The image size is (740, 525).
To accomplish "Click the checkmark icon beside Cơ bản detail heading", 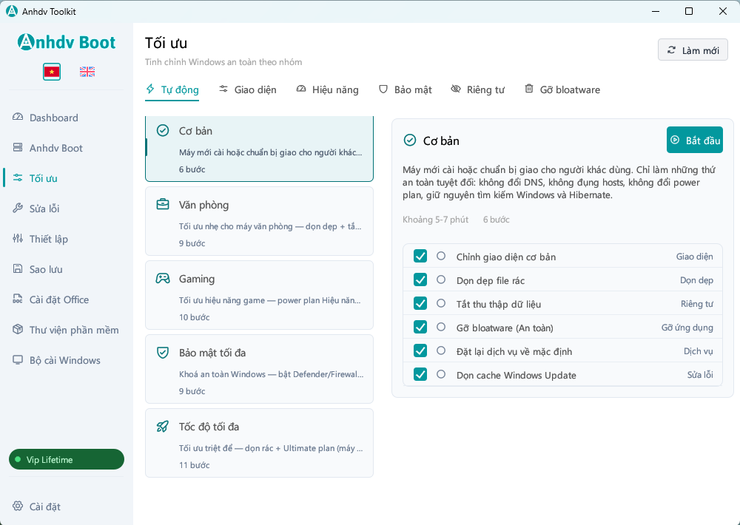I will coord(410,140).
